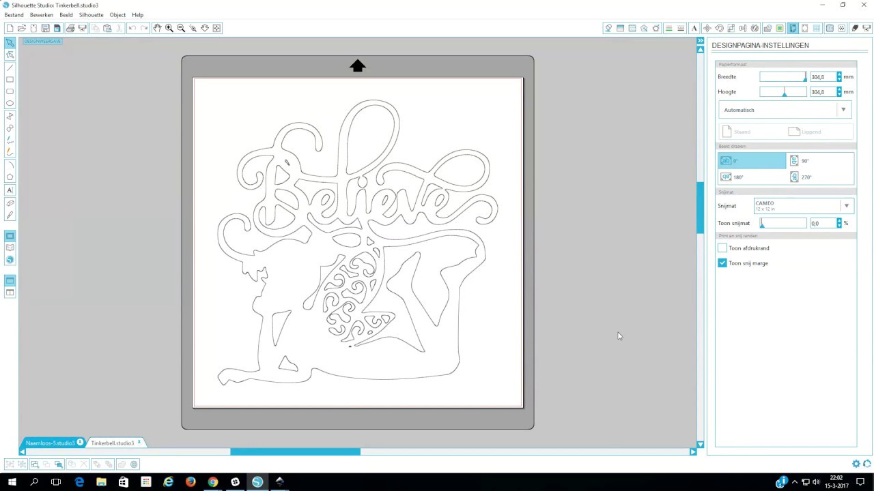
Task: Select the Edit Points tool
Action: [x=10, y=55]
